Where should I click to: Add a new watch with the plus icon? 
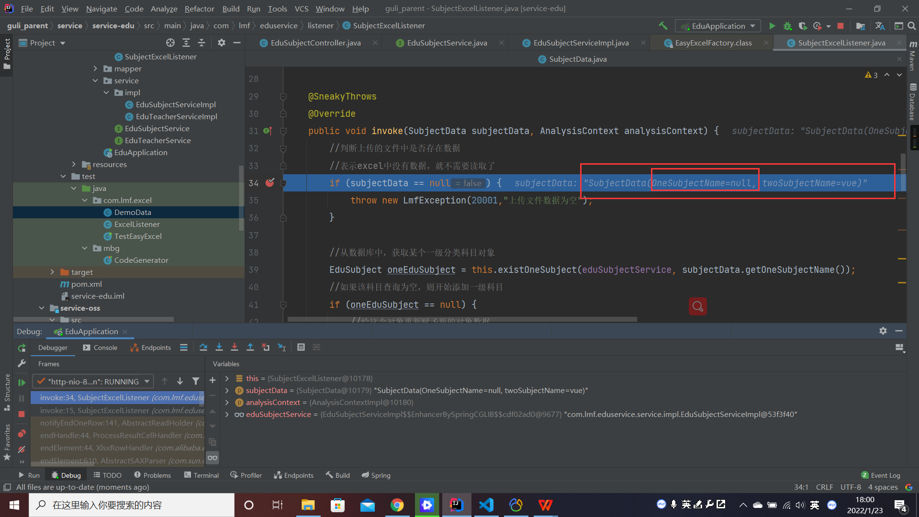(x=213, y=380)
